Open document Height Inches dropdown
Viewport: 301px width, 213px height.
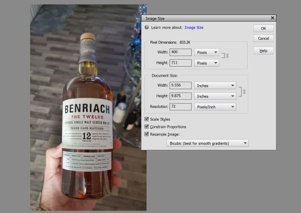tap(215, 96)
